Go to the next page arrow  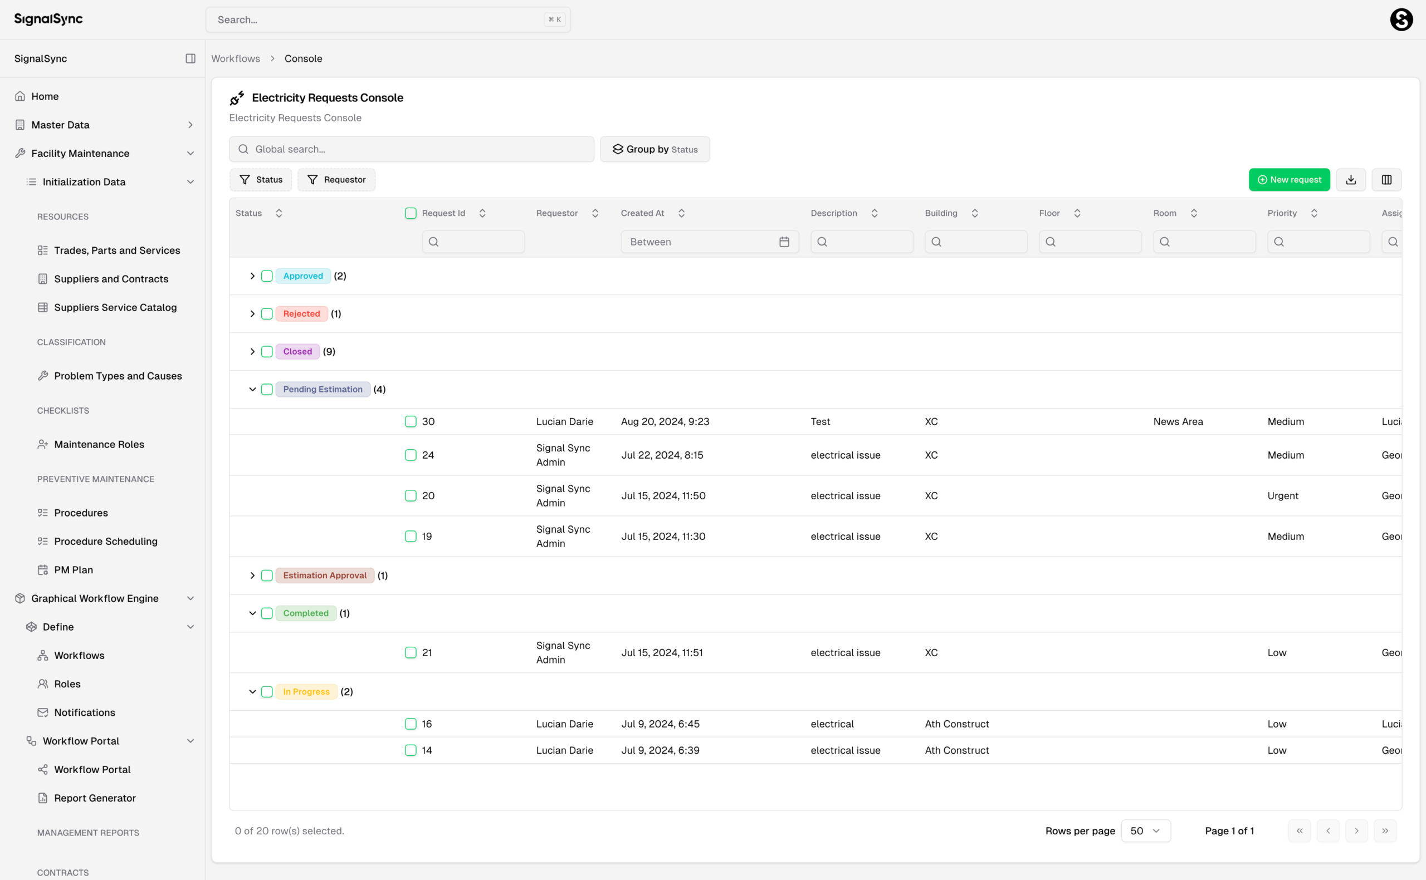click(x=1356, y=830)
